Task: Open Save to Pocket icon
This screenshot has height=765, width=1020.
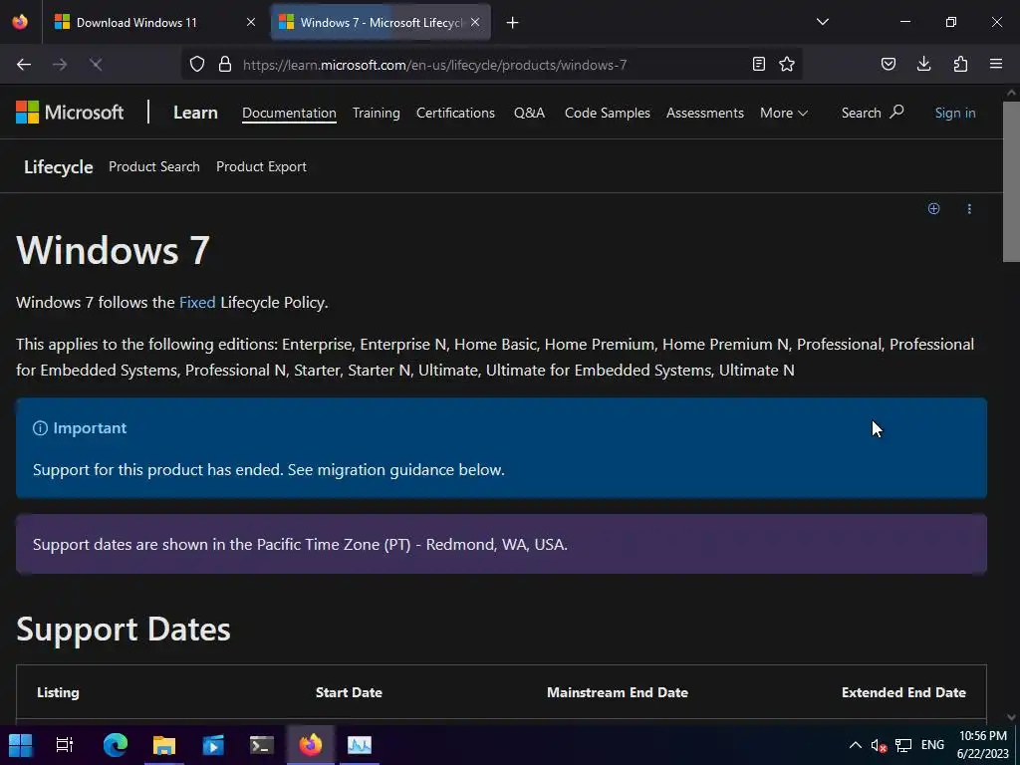Action: tap(889, 64)
